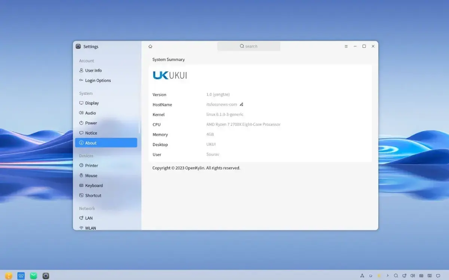Image resolution: width=449 pixels, height=280 pixels.
Task: Click the triangle-shaped tray icon
Action: point(362,276)
